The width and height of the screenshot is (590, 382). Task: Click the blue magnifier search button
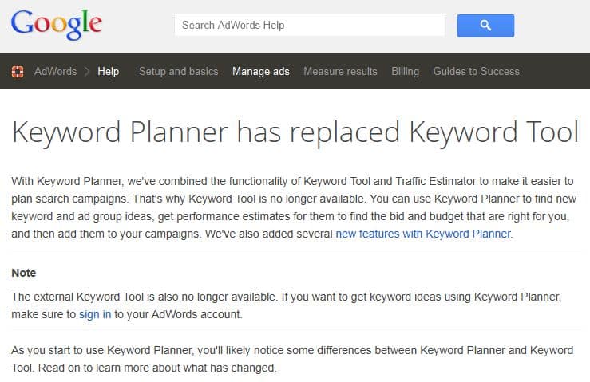(x=485, y=26)
